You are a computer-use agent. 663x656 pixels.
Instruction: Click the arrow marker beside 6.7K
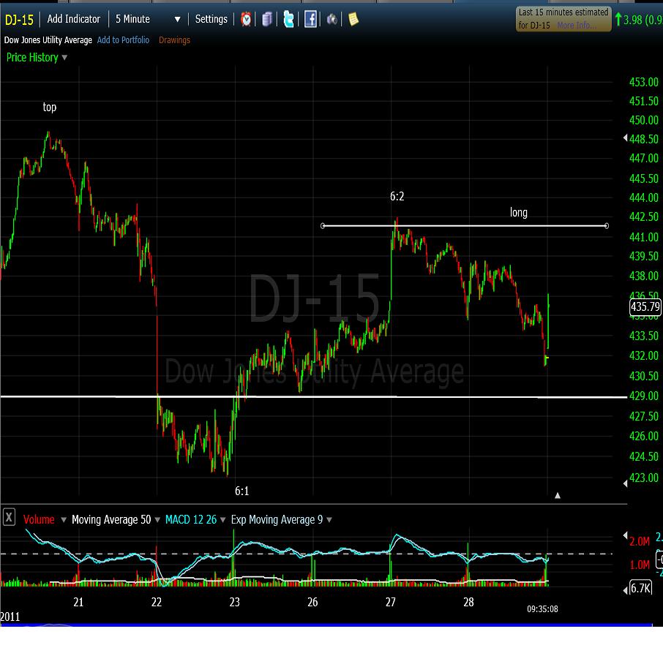[x=626, y=590]
